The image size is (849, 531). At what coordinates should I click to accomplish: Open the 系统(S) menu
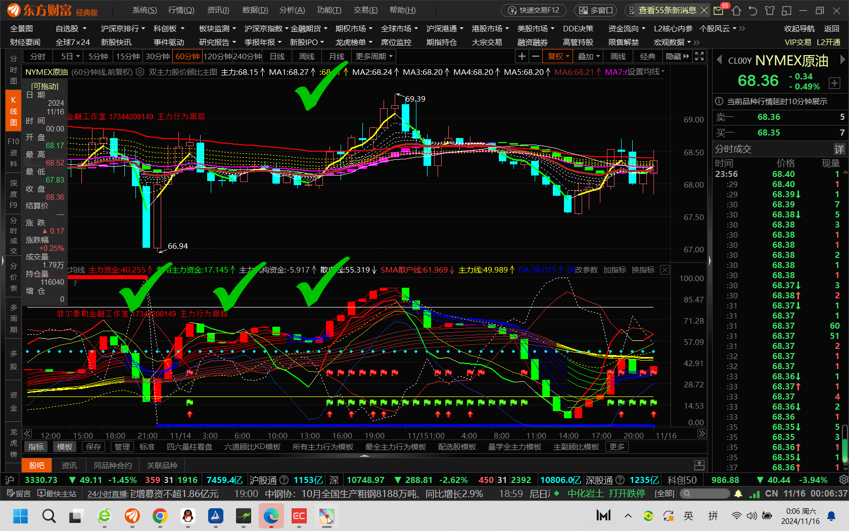tap(145, 10)
